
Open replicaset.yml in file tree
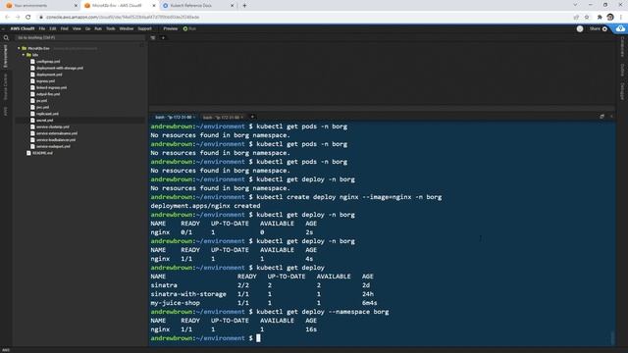47,114
